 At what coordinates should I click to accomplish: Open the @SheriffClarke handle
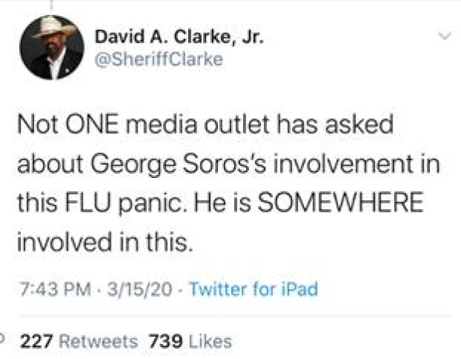(159, 60)
